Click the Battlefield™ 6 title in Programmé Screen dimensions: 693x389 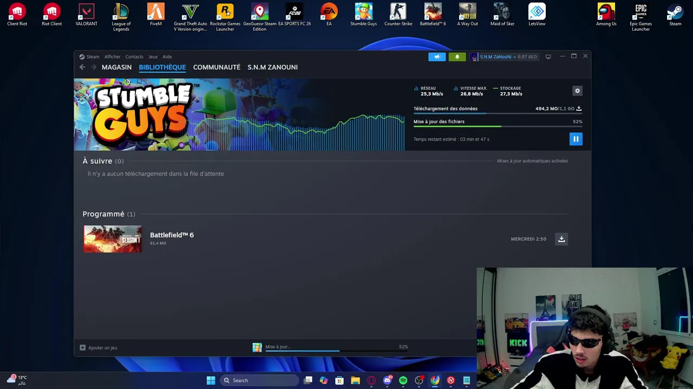tap(172, 235)
